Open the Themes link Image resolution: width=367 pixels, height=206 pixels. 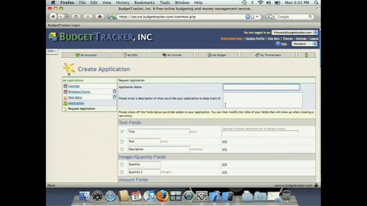[x=288, y=38]
